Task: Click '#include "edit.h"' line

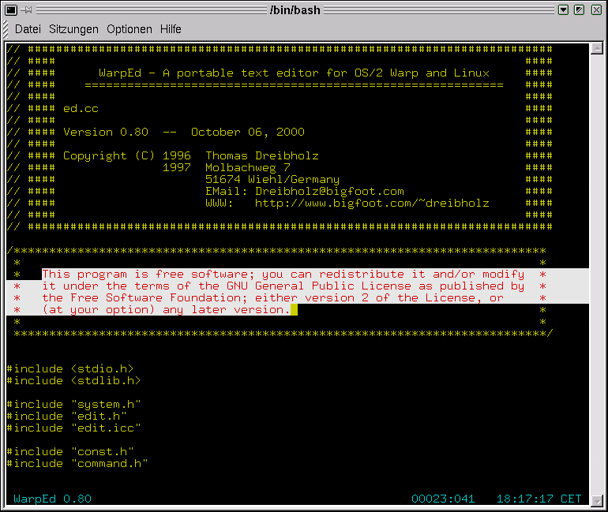Action: (x=66, y=416)
